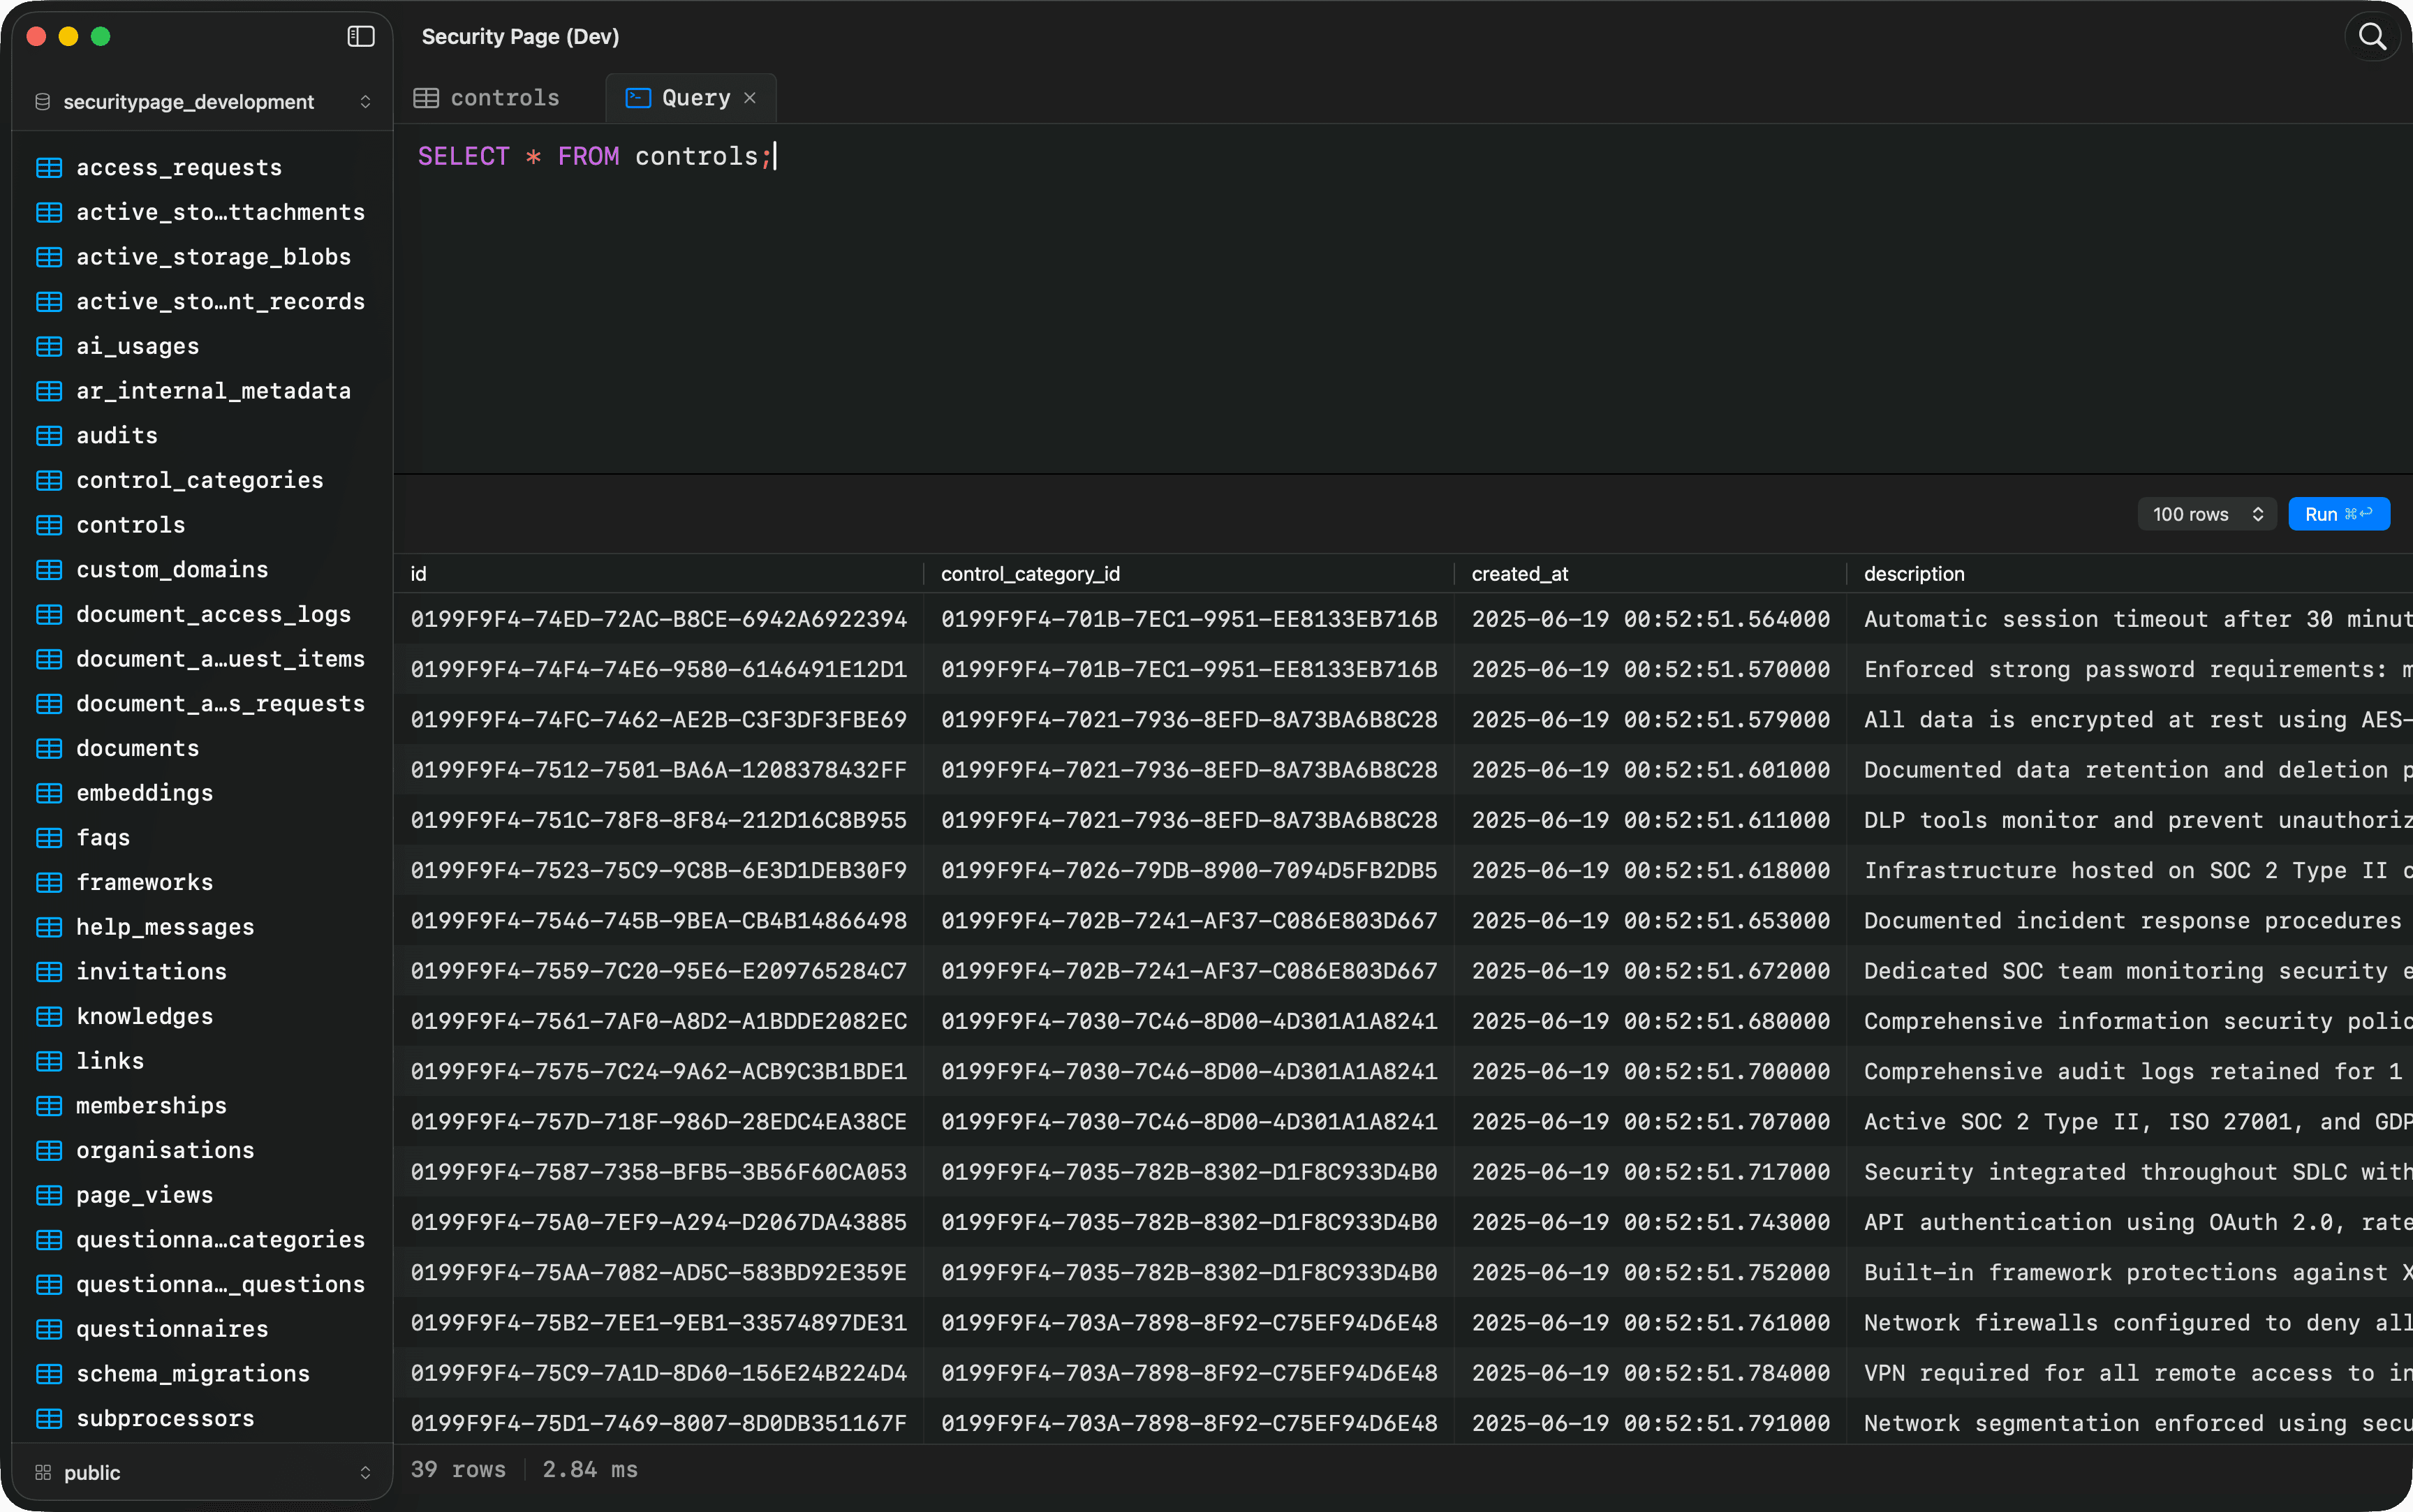
Task: Click the terminal icon on the Query tab
Action: 637,97
